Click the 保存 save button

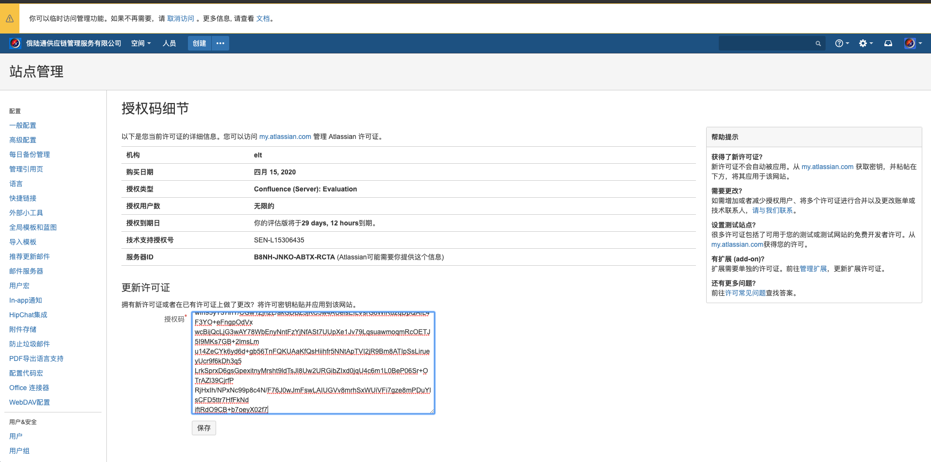click(204, 428)
